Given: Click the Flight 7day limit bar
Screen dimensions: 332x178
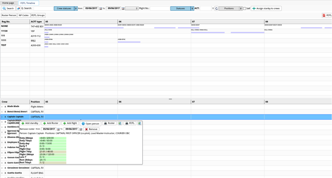Looking at the screenshot, I should (x=52, y=152).
